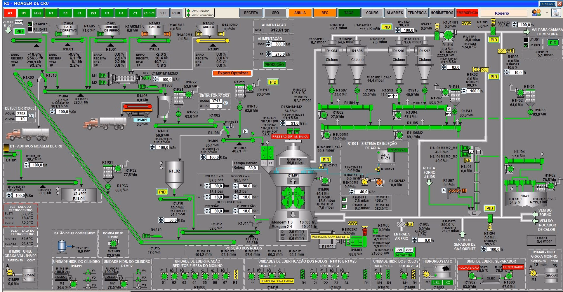Toggle the R1M01P1 pressure checkbox
Viewport: 563px width, 292px height.
(x=345, y=199)
